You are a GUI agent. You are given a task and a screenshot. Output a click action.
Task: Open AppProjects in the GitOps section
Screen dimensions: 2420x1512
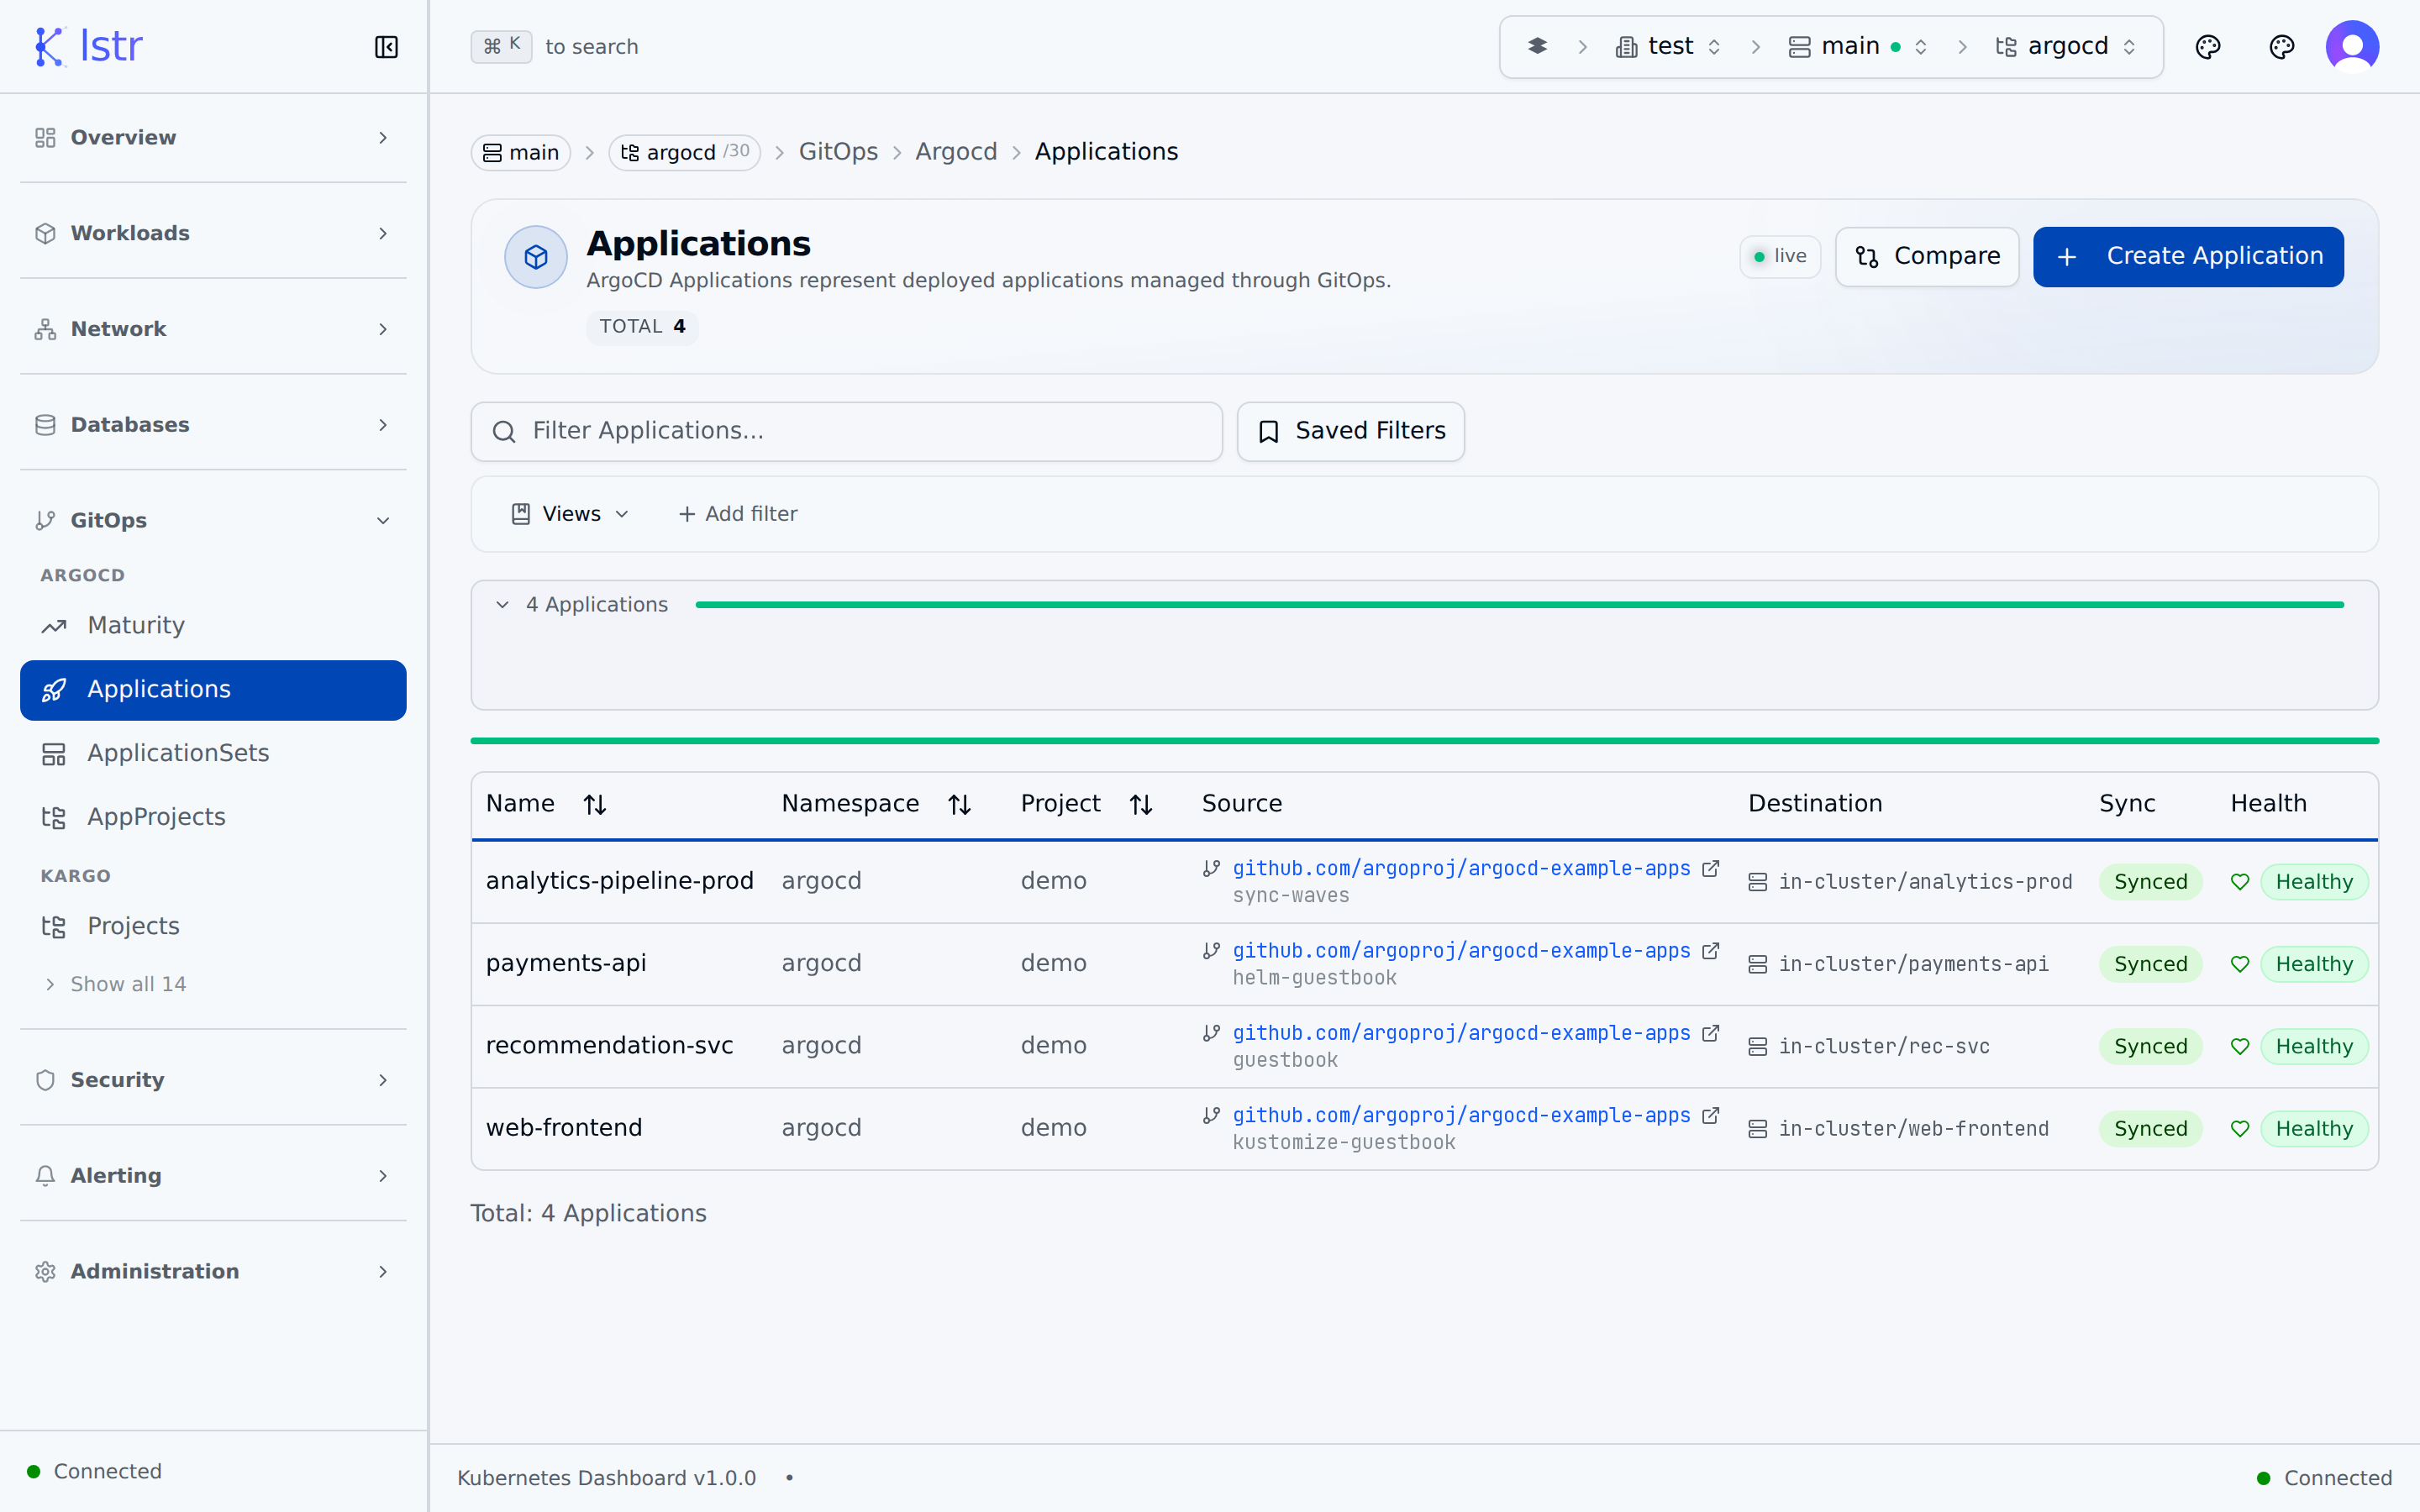156,816
